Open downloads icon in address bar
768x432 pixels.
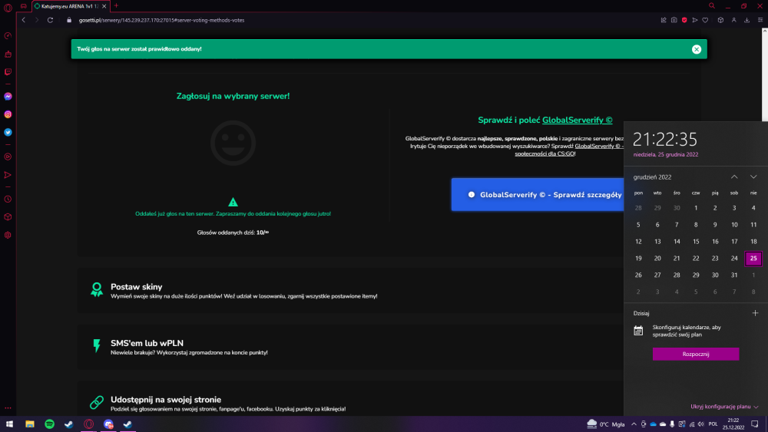pos(747,20)
